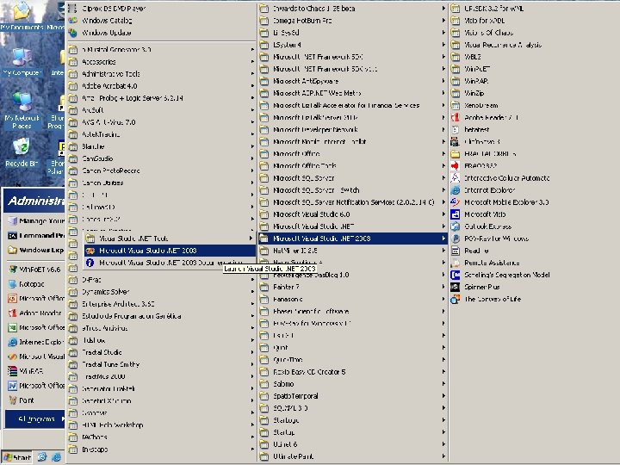Open the Microsoft .NET Framework SDK v1.1 folder
The width and height of the screenshot is (620, 465).
[352, 69]
